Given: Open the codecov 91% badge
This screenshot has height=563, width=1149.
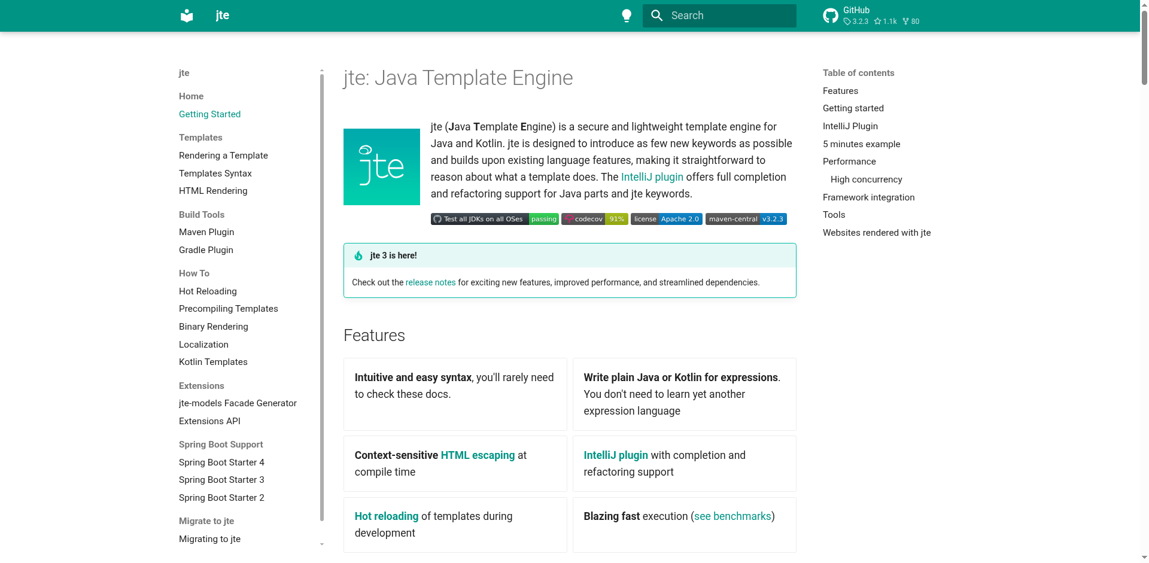Looking at the screenshot, I should coord(594,219).
